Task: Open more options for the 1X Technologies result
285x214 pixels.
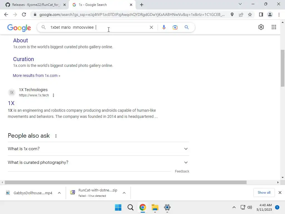Action: (53, 95)
